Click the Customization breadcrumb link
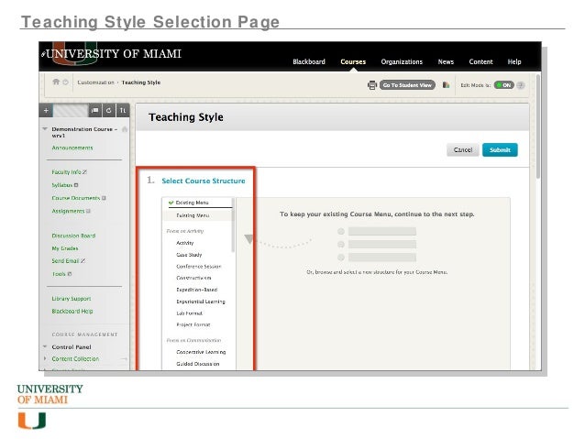Viewport: 585px width, 439px height. pyautogui.click(x=95, y=82)
